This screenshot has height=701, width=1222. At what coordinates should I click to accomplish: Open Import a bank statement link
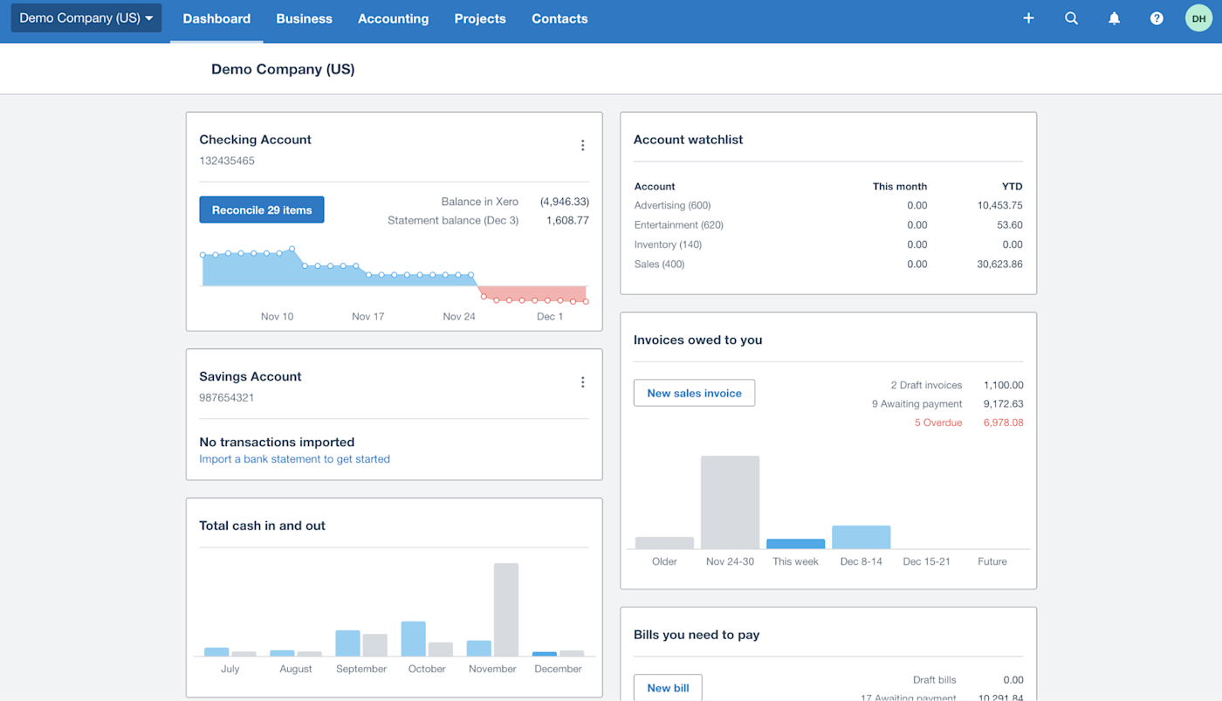click(x=294, y=458)
